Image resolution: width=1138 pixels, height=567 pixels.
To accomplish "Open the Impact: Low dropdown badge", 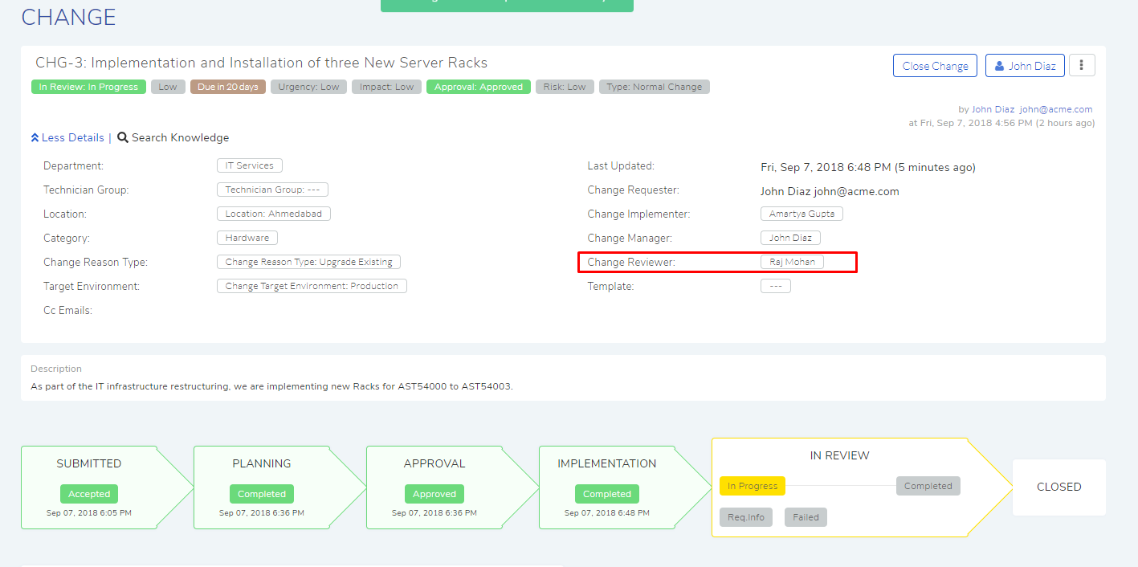I will (x=386, y=87).
